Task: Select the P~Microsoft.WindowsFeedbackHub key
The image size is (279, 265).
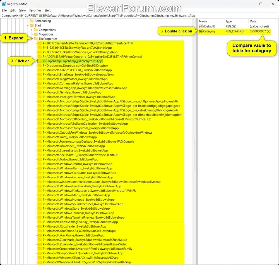Action: 82,186
